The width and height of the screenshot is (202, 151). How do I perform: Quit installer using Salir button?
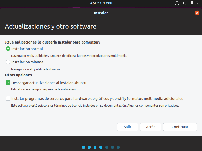[128, 127]
